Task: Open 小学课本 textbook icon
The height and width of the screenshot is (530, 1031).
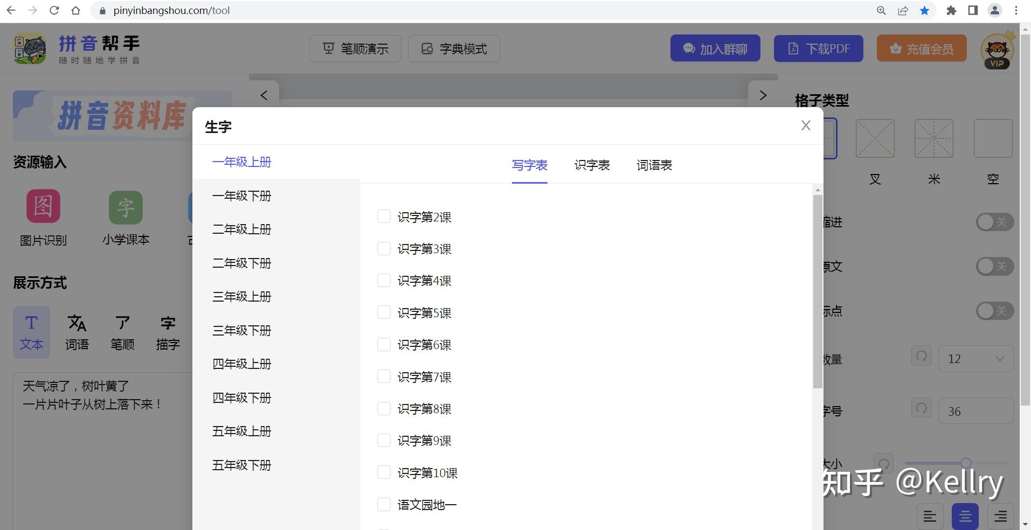Action: click(x=126, y=207)
